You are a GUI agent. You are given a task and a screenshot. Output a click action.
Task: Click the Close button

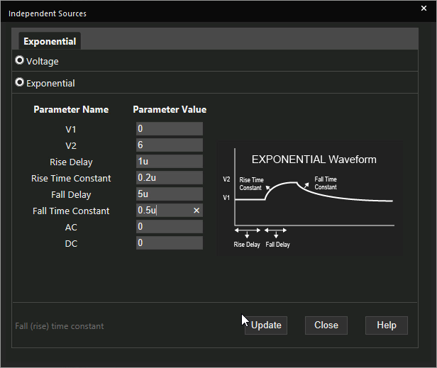pyautogui.click(x=326, y=325)
